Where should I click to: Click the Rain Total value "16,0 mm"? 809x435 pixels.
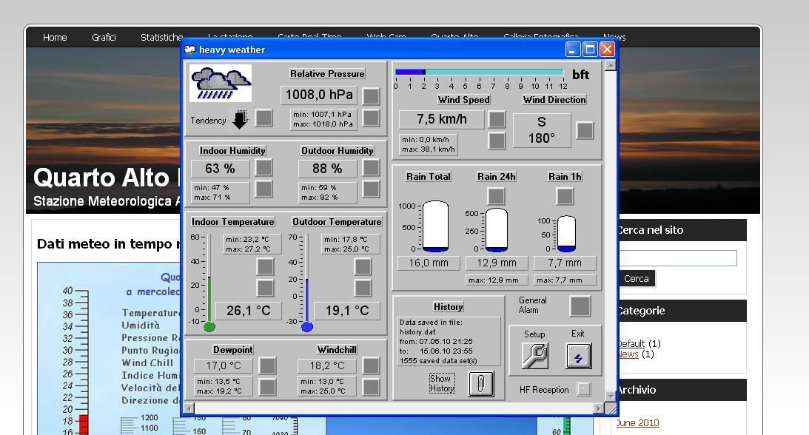[429, 263]
